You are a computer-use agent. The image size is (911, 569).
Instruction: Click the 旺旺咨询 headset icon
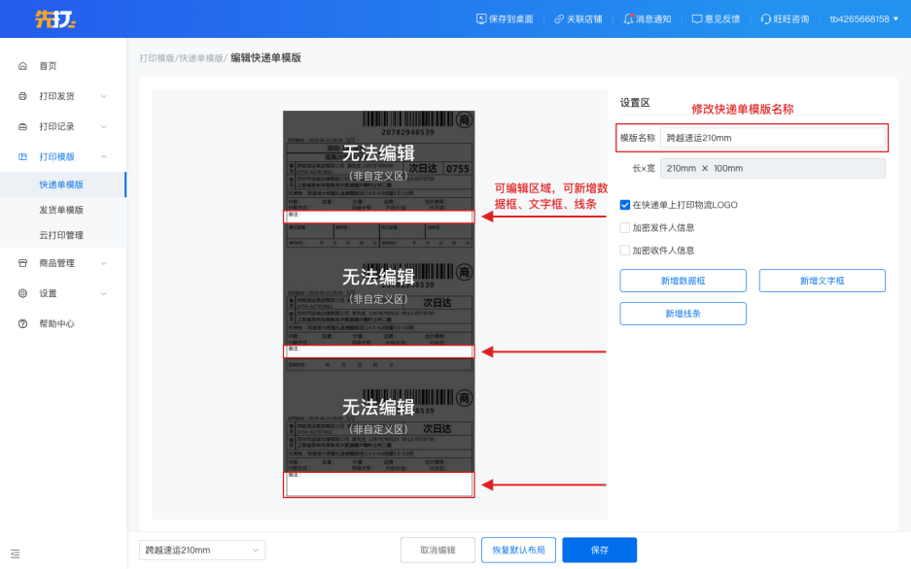766,18
